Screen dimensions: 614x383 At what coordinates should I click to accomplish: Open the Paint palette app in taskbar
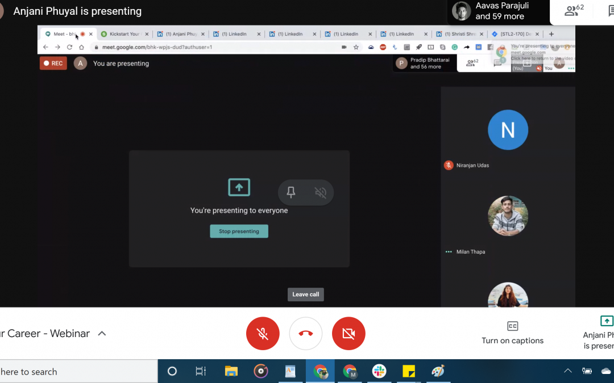[x=438, y=371]
